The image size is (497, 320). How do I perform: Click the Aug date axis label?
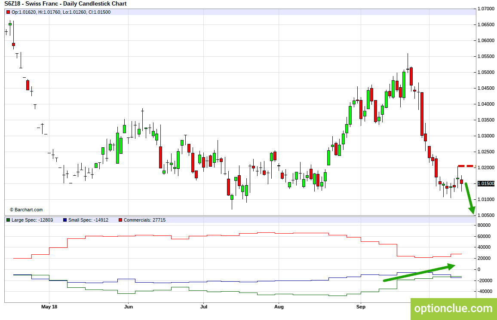click(x=279, y=307)
